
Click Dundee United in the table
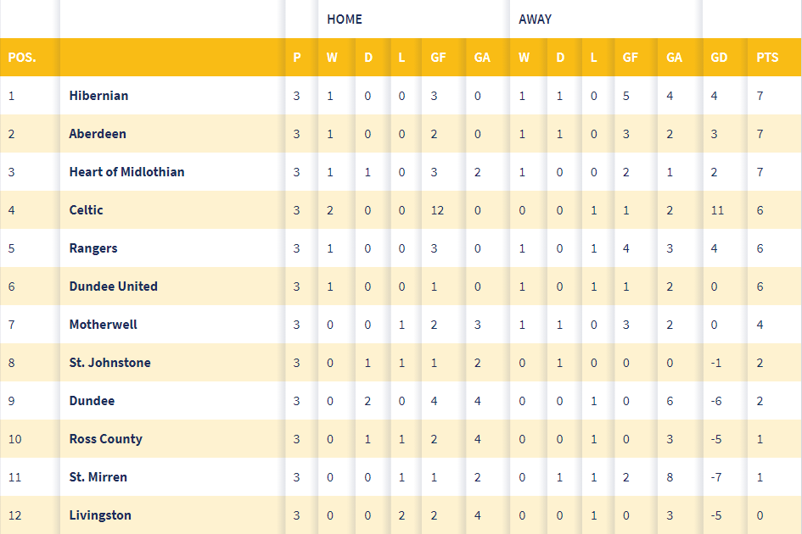(113, 286)
